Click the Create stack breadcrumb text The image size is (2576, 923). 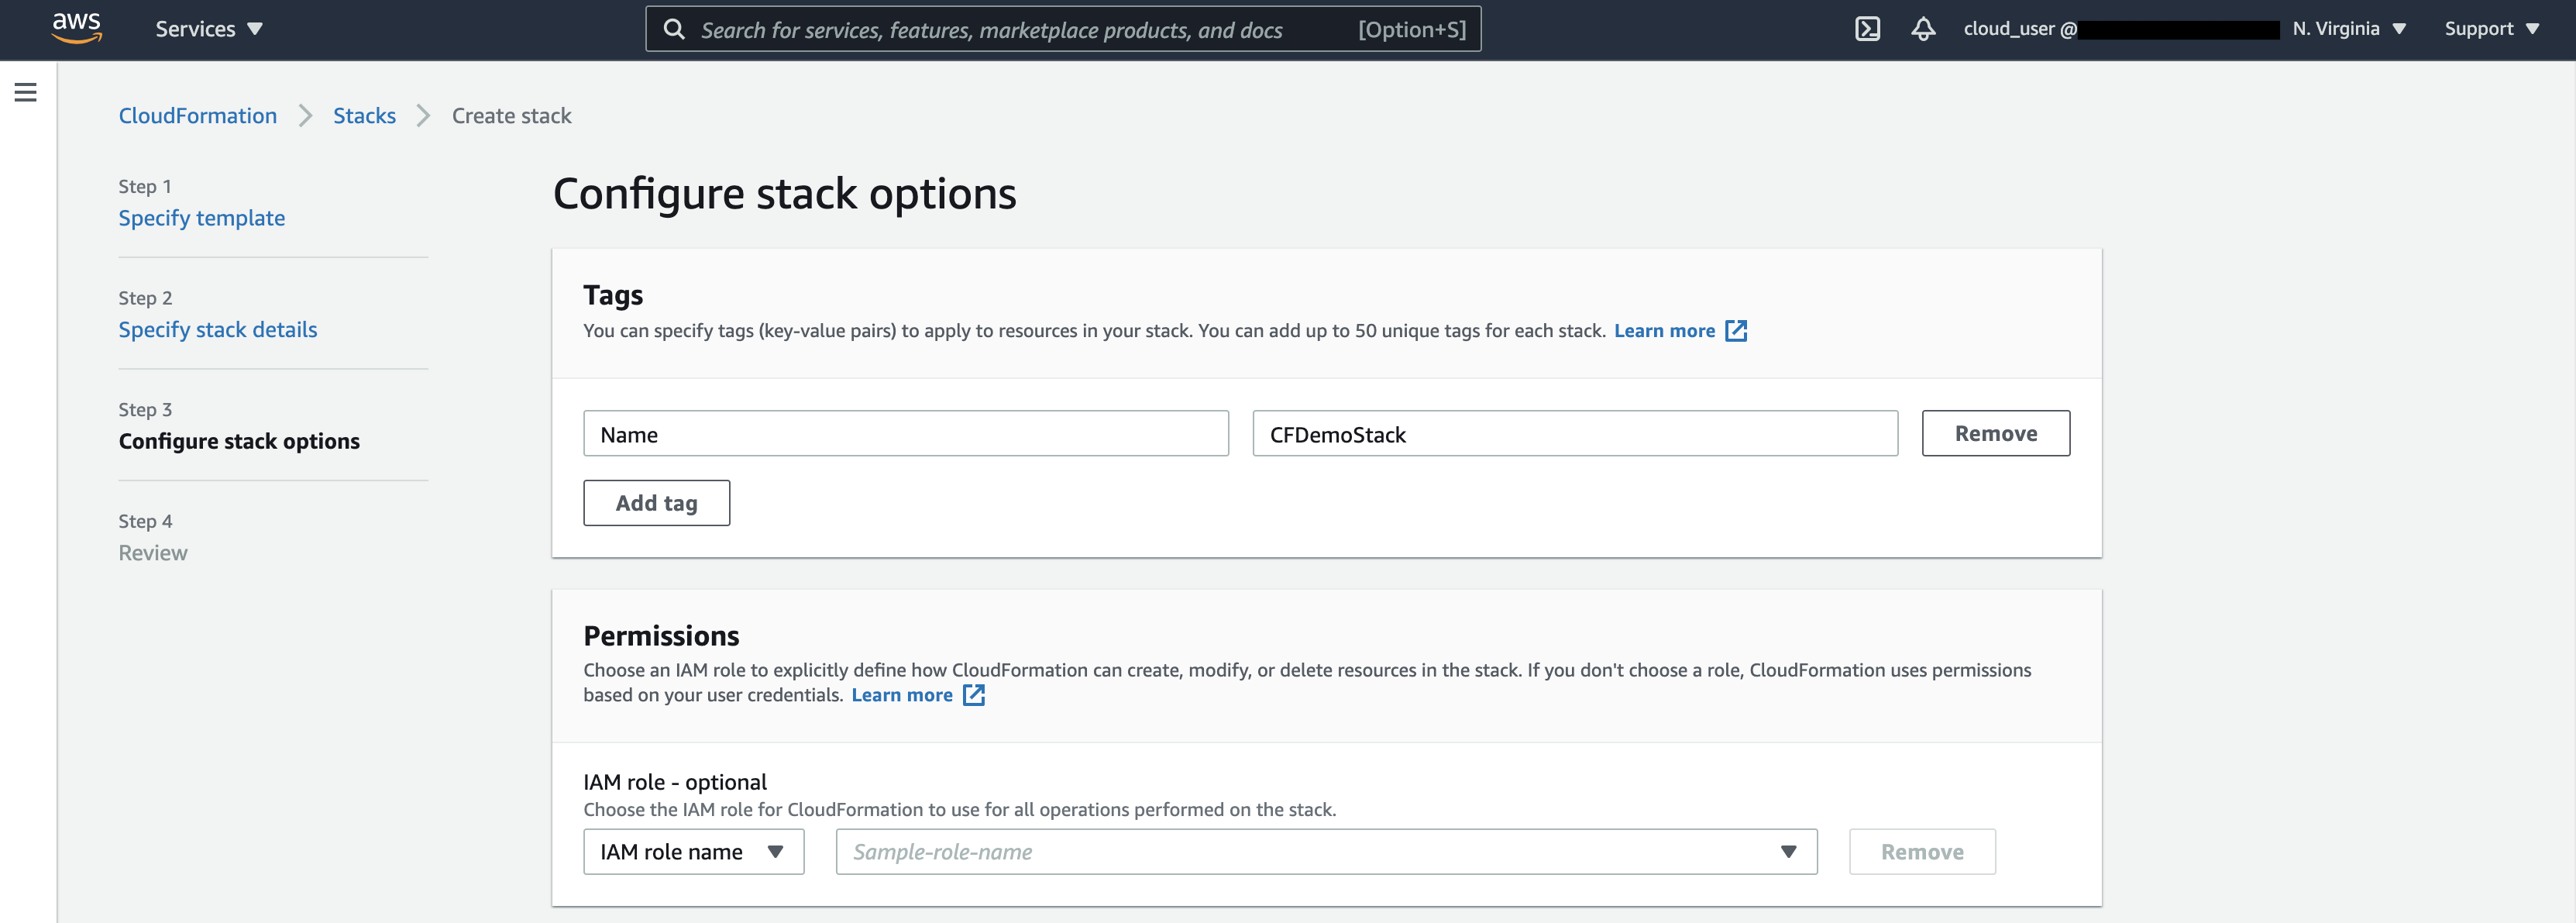(x=511, y=116)
